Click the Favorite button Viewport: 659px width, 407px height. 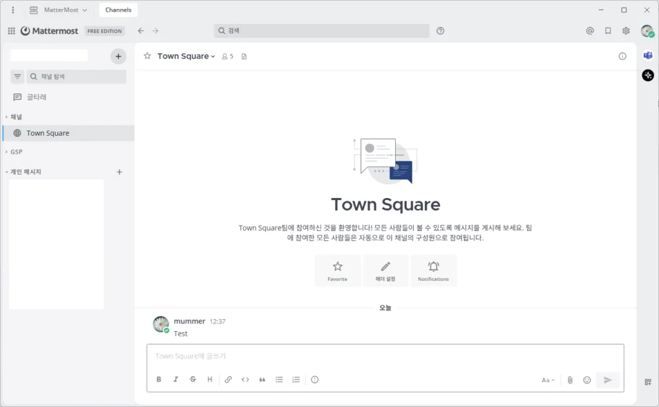(x=337, y=271)
